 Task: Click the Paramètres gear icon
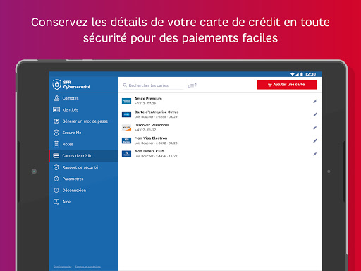[x=56, y=179]
